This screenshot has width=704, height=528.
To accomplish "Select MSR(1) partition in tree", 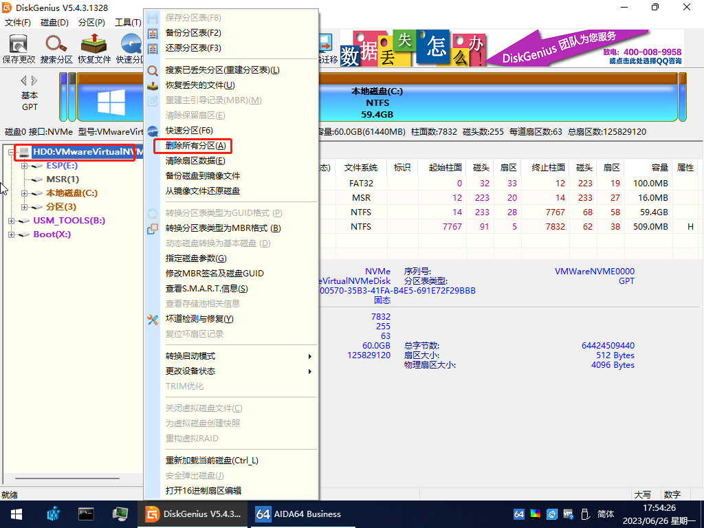I will pyautogui.click(x=63, y=179).
